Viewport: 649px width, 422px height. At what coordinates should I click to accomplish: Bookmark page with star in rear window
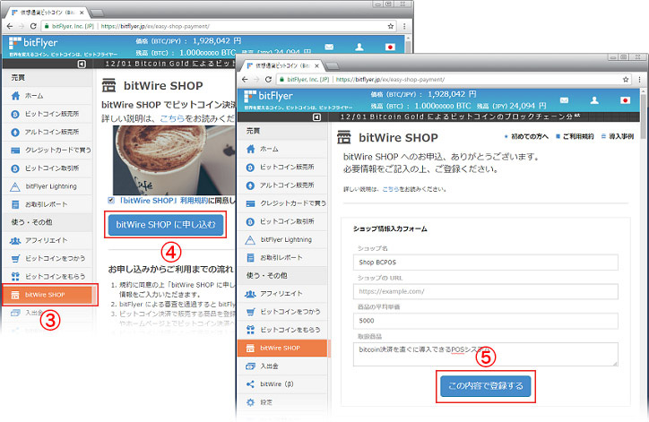(x=390, y=26)
